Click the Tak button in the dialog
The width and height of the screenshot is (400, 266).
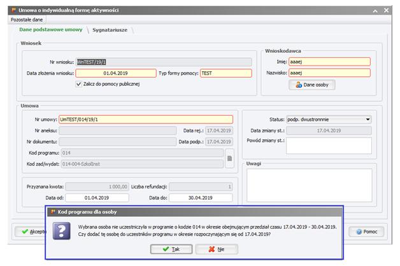[171, 249]
